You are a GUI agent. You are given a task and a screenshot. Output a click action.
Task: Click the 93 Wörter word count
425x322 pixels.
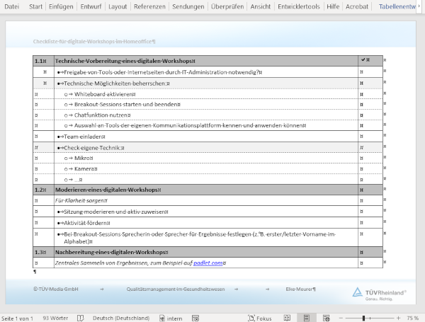click(55, 318)
